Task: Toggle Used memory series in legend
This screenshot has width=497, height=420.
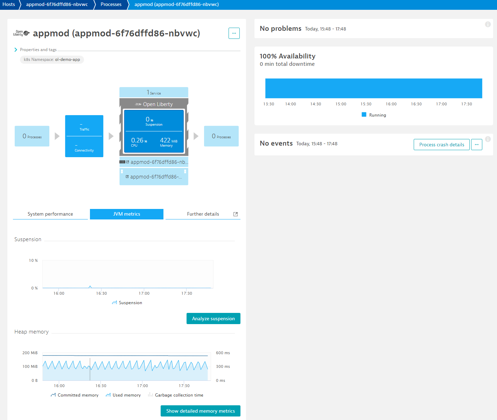Action: [x=123, y=395]
